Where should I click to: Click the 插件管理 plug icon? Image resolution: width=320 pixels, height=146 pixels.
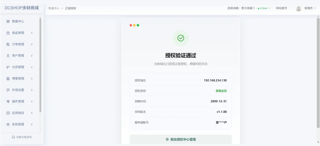click(x=8, y=101)
